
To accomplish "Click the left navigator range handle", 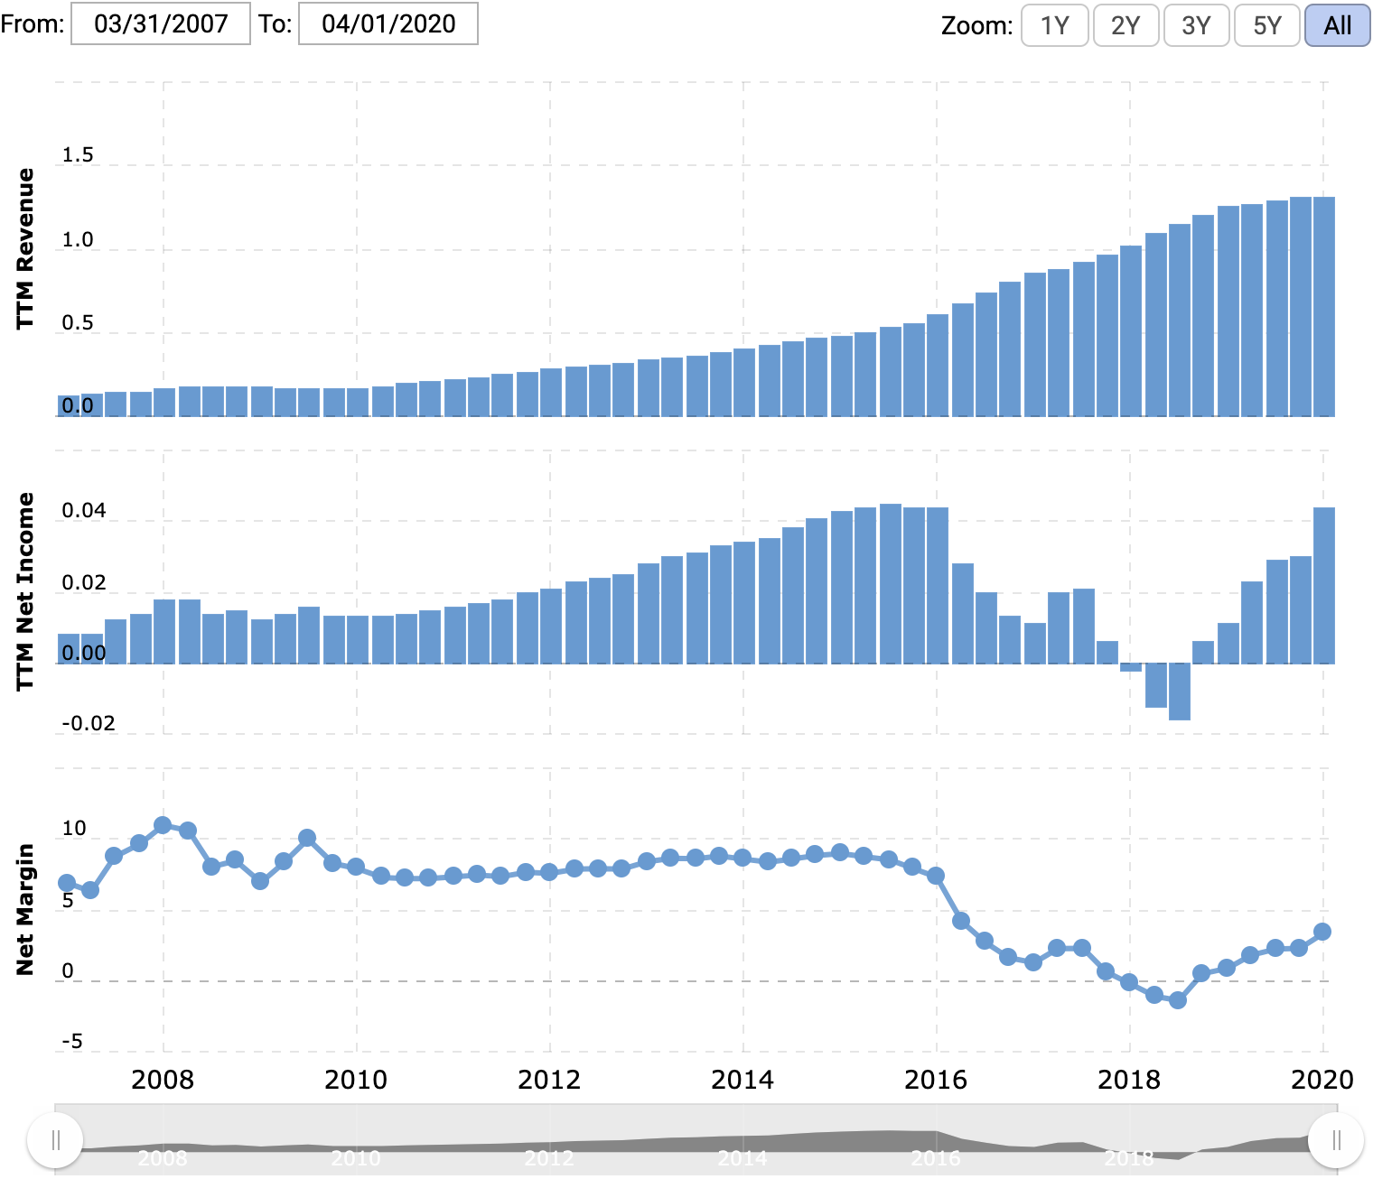I will coord(55,1140).
